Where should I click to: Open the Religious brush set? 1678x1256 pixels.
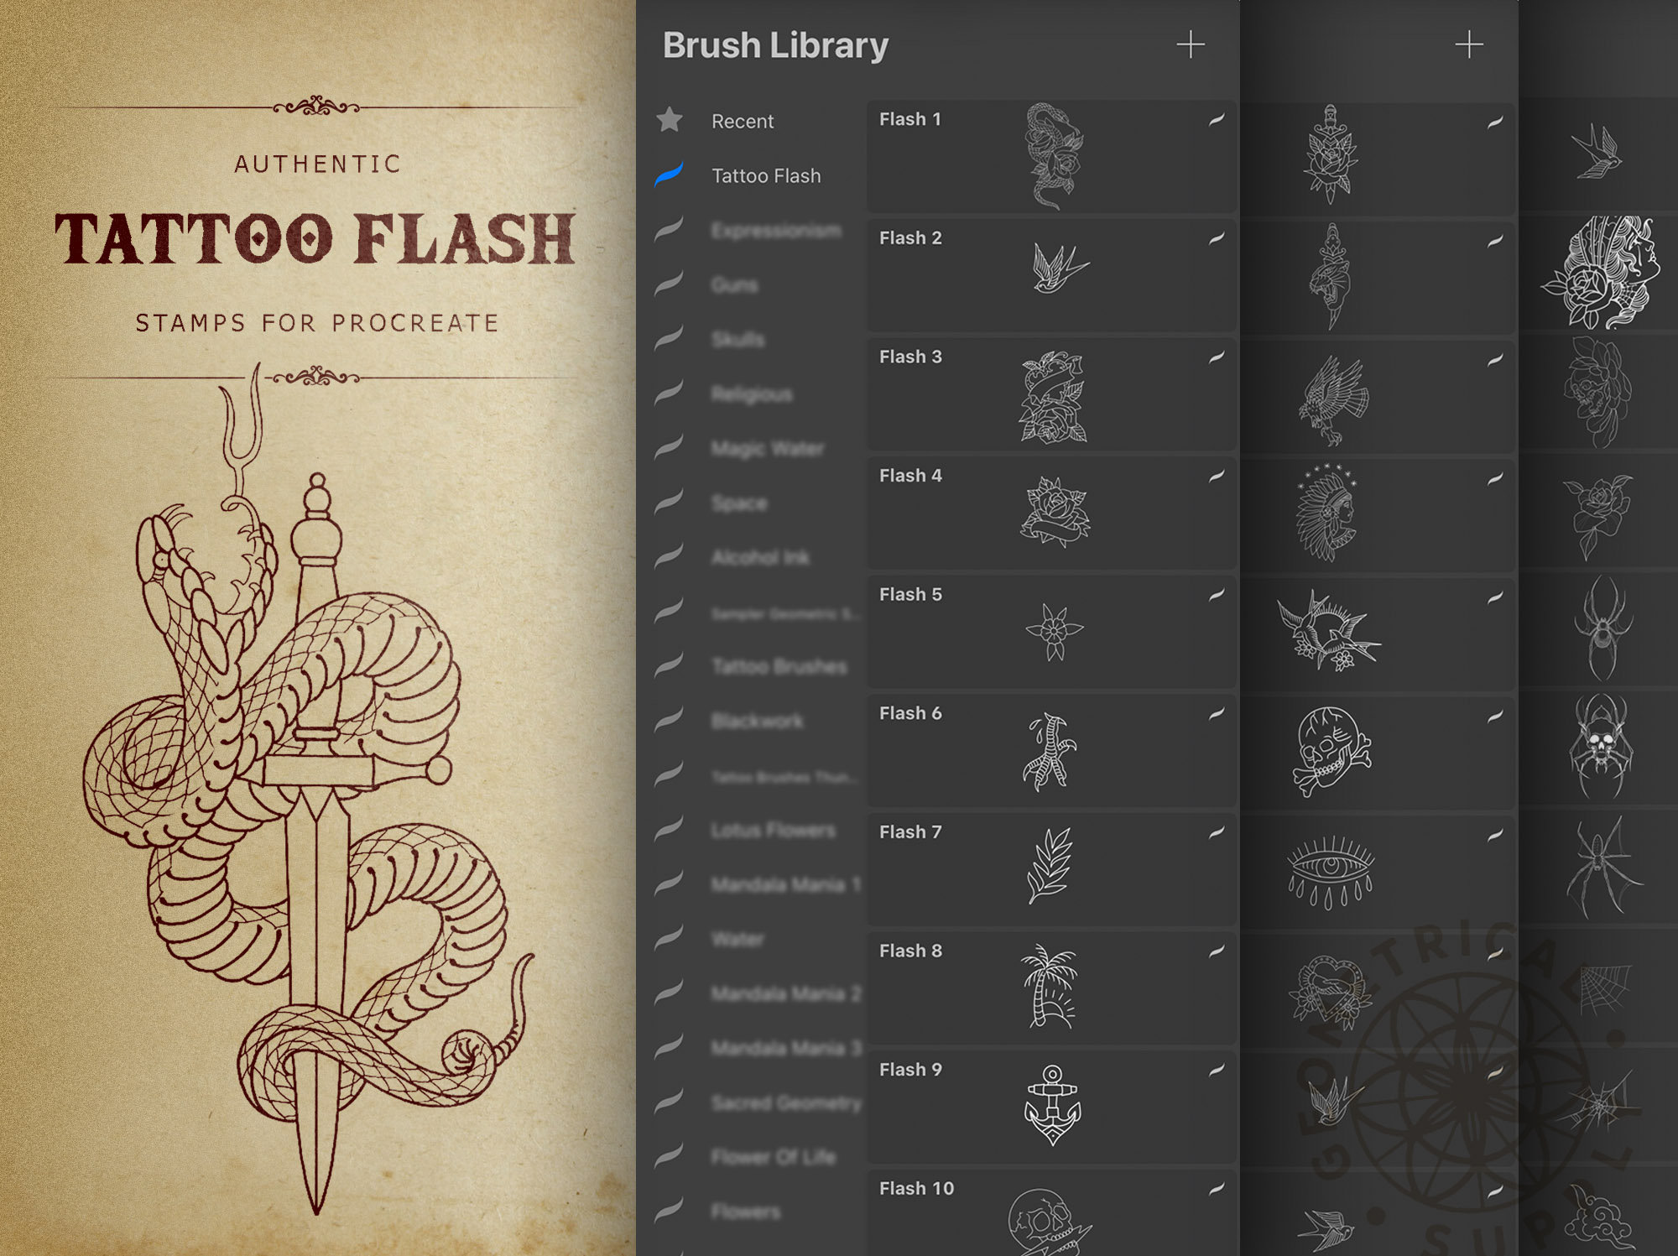752,394
